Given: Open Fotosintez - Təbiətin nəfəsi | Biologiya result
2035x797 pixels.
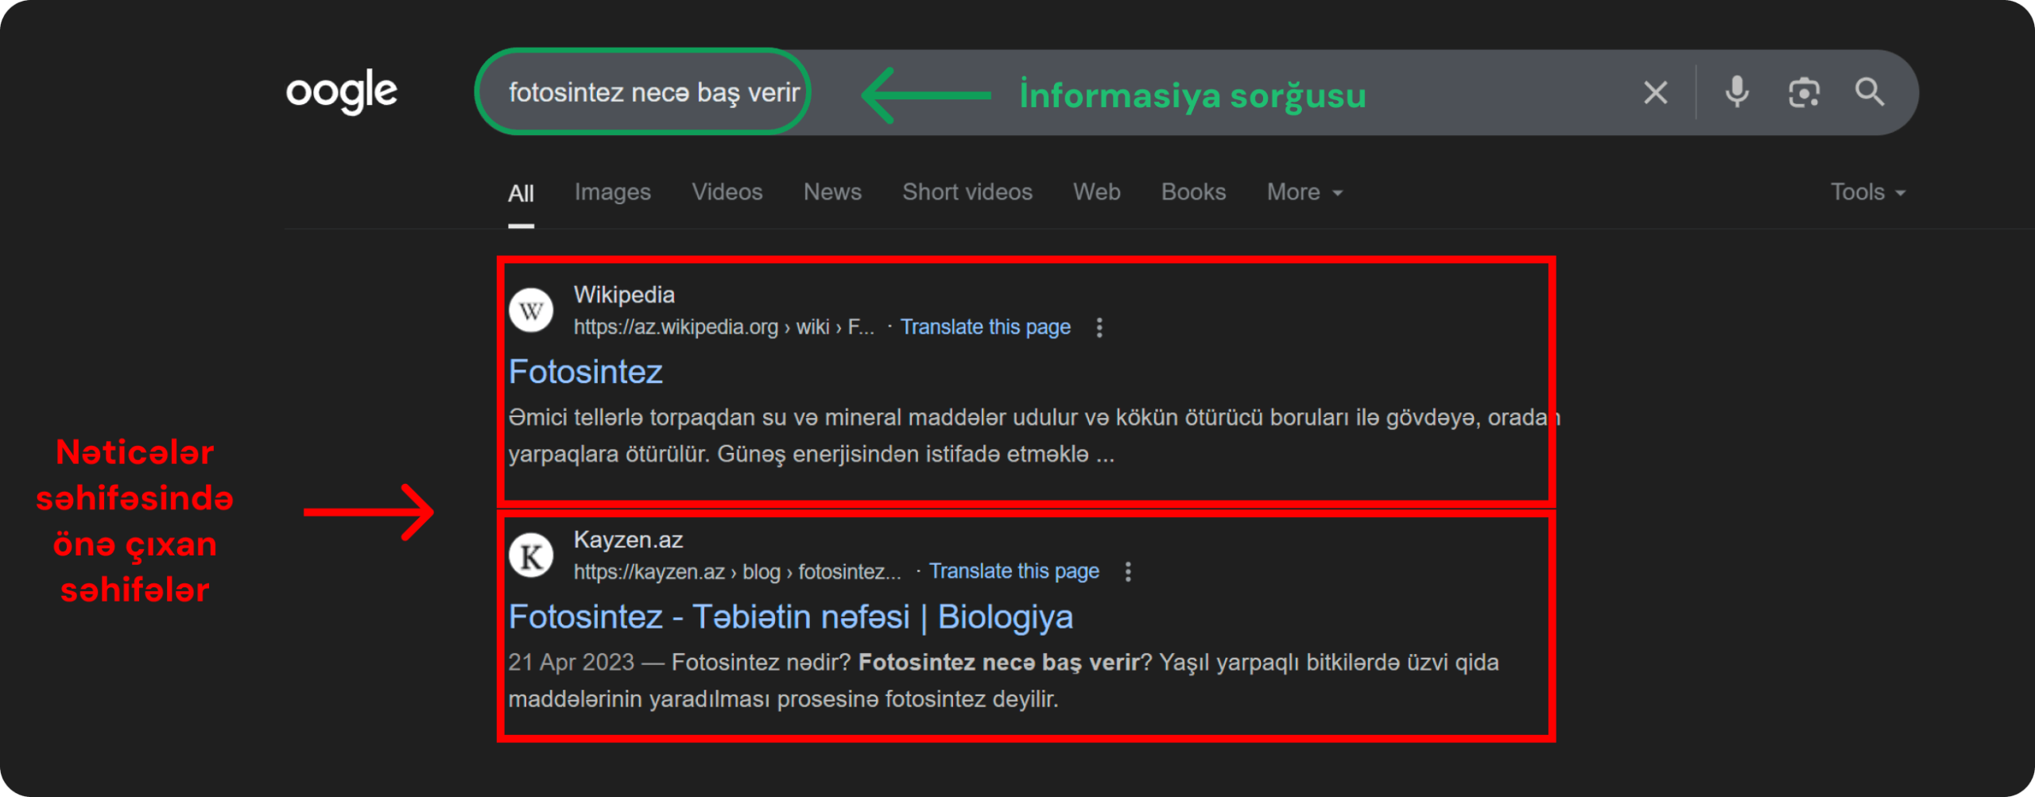Looking at the screenshot, I should pos(791,617).
